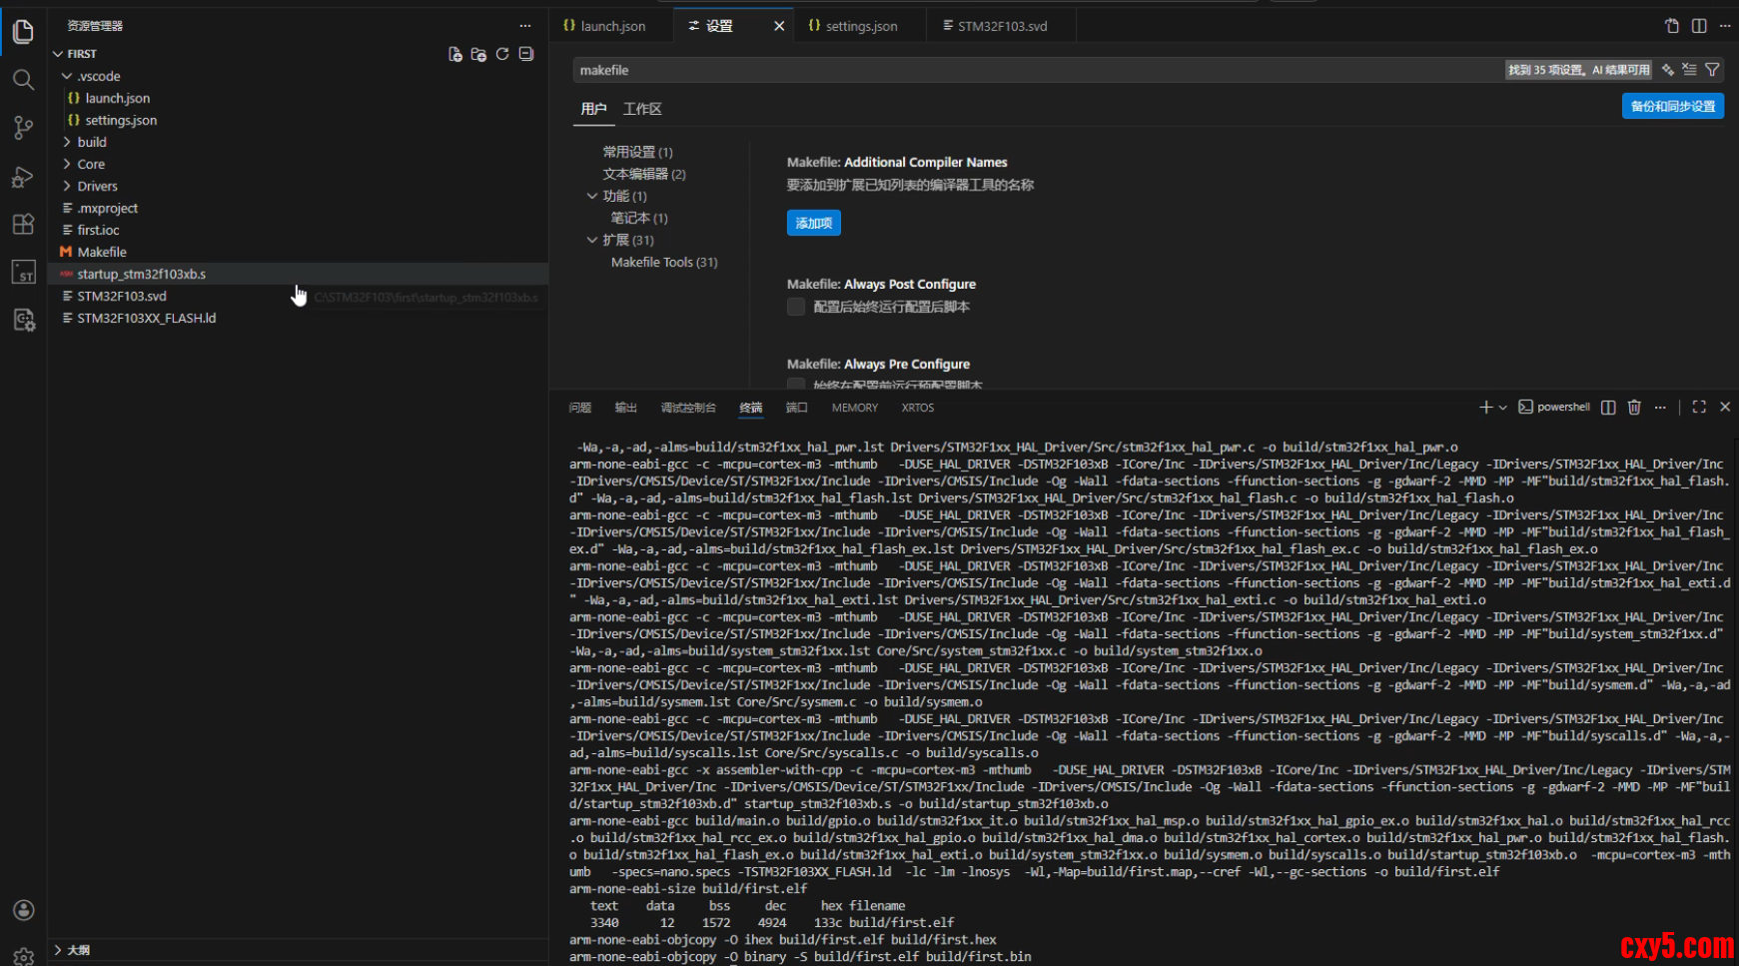Open Run and Debug view
This screenshot has width=1739, height=966.
point(23,177)
